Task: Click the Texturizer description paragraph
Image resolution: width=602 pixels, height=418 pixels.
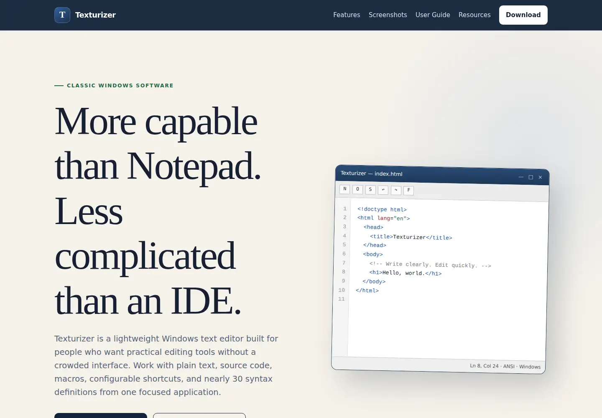Action: (166, 365)
